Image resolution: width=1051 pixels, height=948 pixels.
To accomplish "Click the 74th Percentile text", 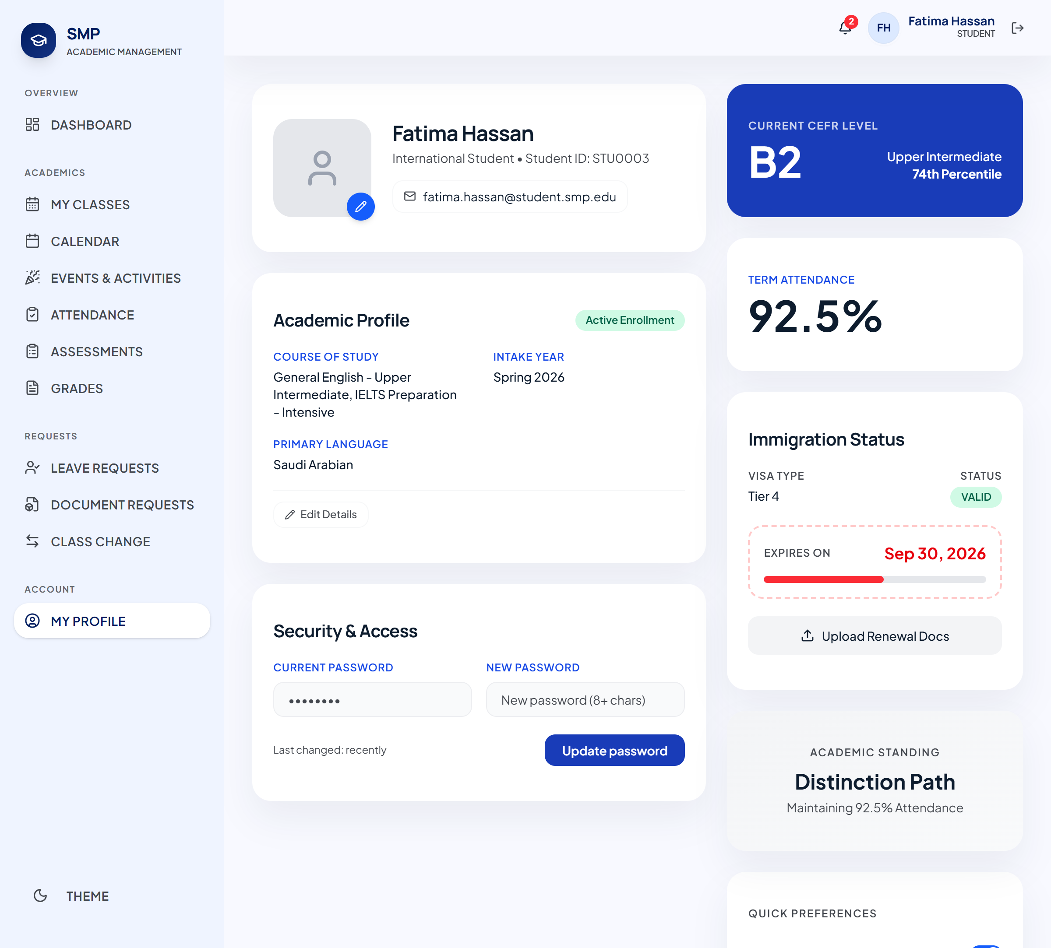I will coord(957,174).
